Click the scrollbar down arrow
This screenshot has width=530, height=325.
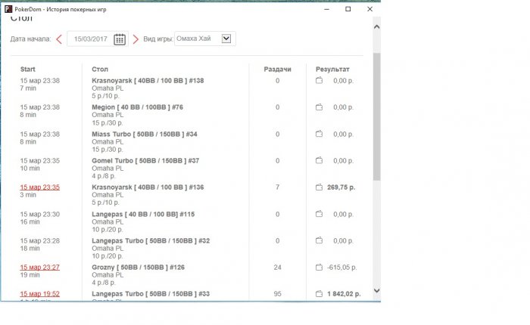[x=377, y=290]
